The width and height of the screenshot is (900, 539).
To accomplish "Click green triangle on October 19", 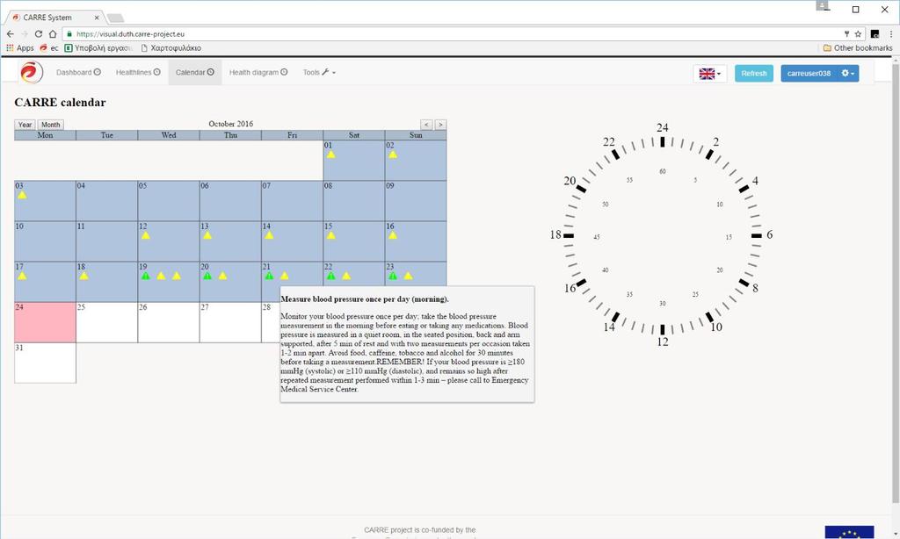I will pyautogui.click(x=146, y=276).
